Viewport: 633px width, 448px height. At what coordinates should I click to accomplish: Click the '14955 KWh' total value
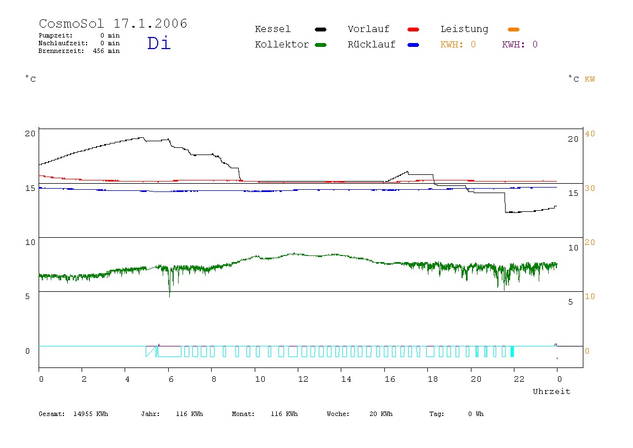pyautogui.click(x=91, y=414)
